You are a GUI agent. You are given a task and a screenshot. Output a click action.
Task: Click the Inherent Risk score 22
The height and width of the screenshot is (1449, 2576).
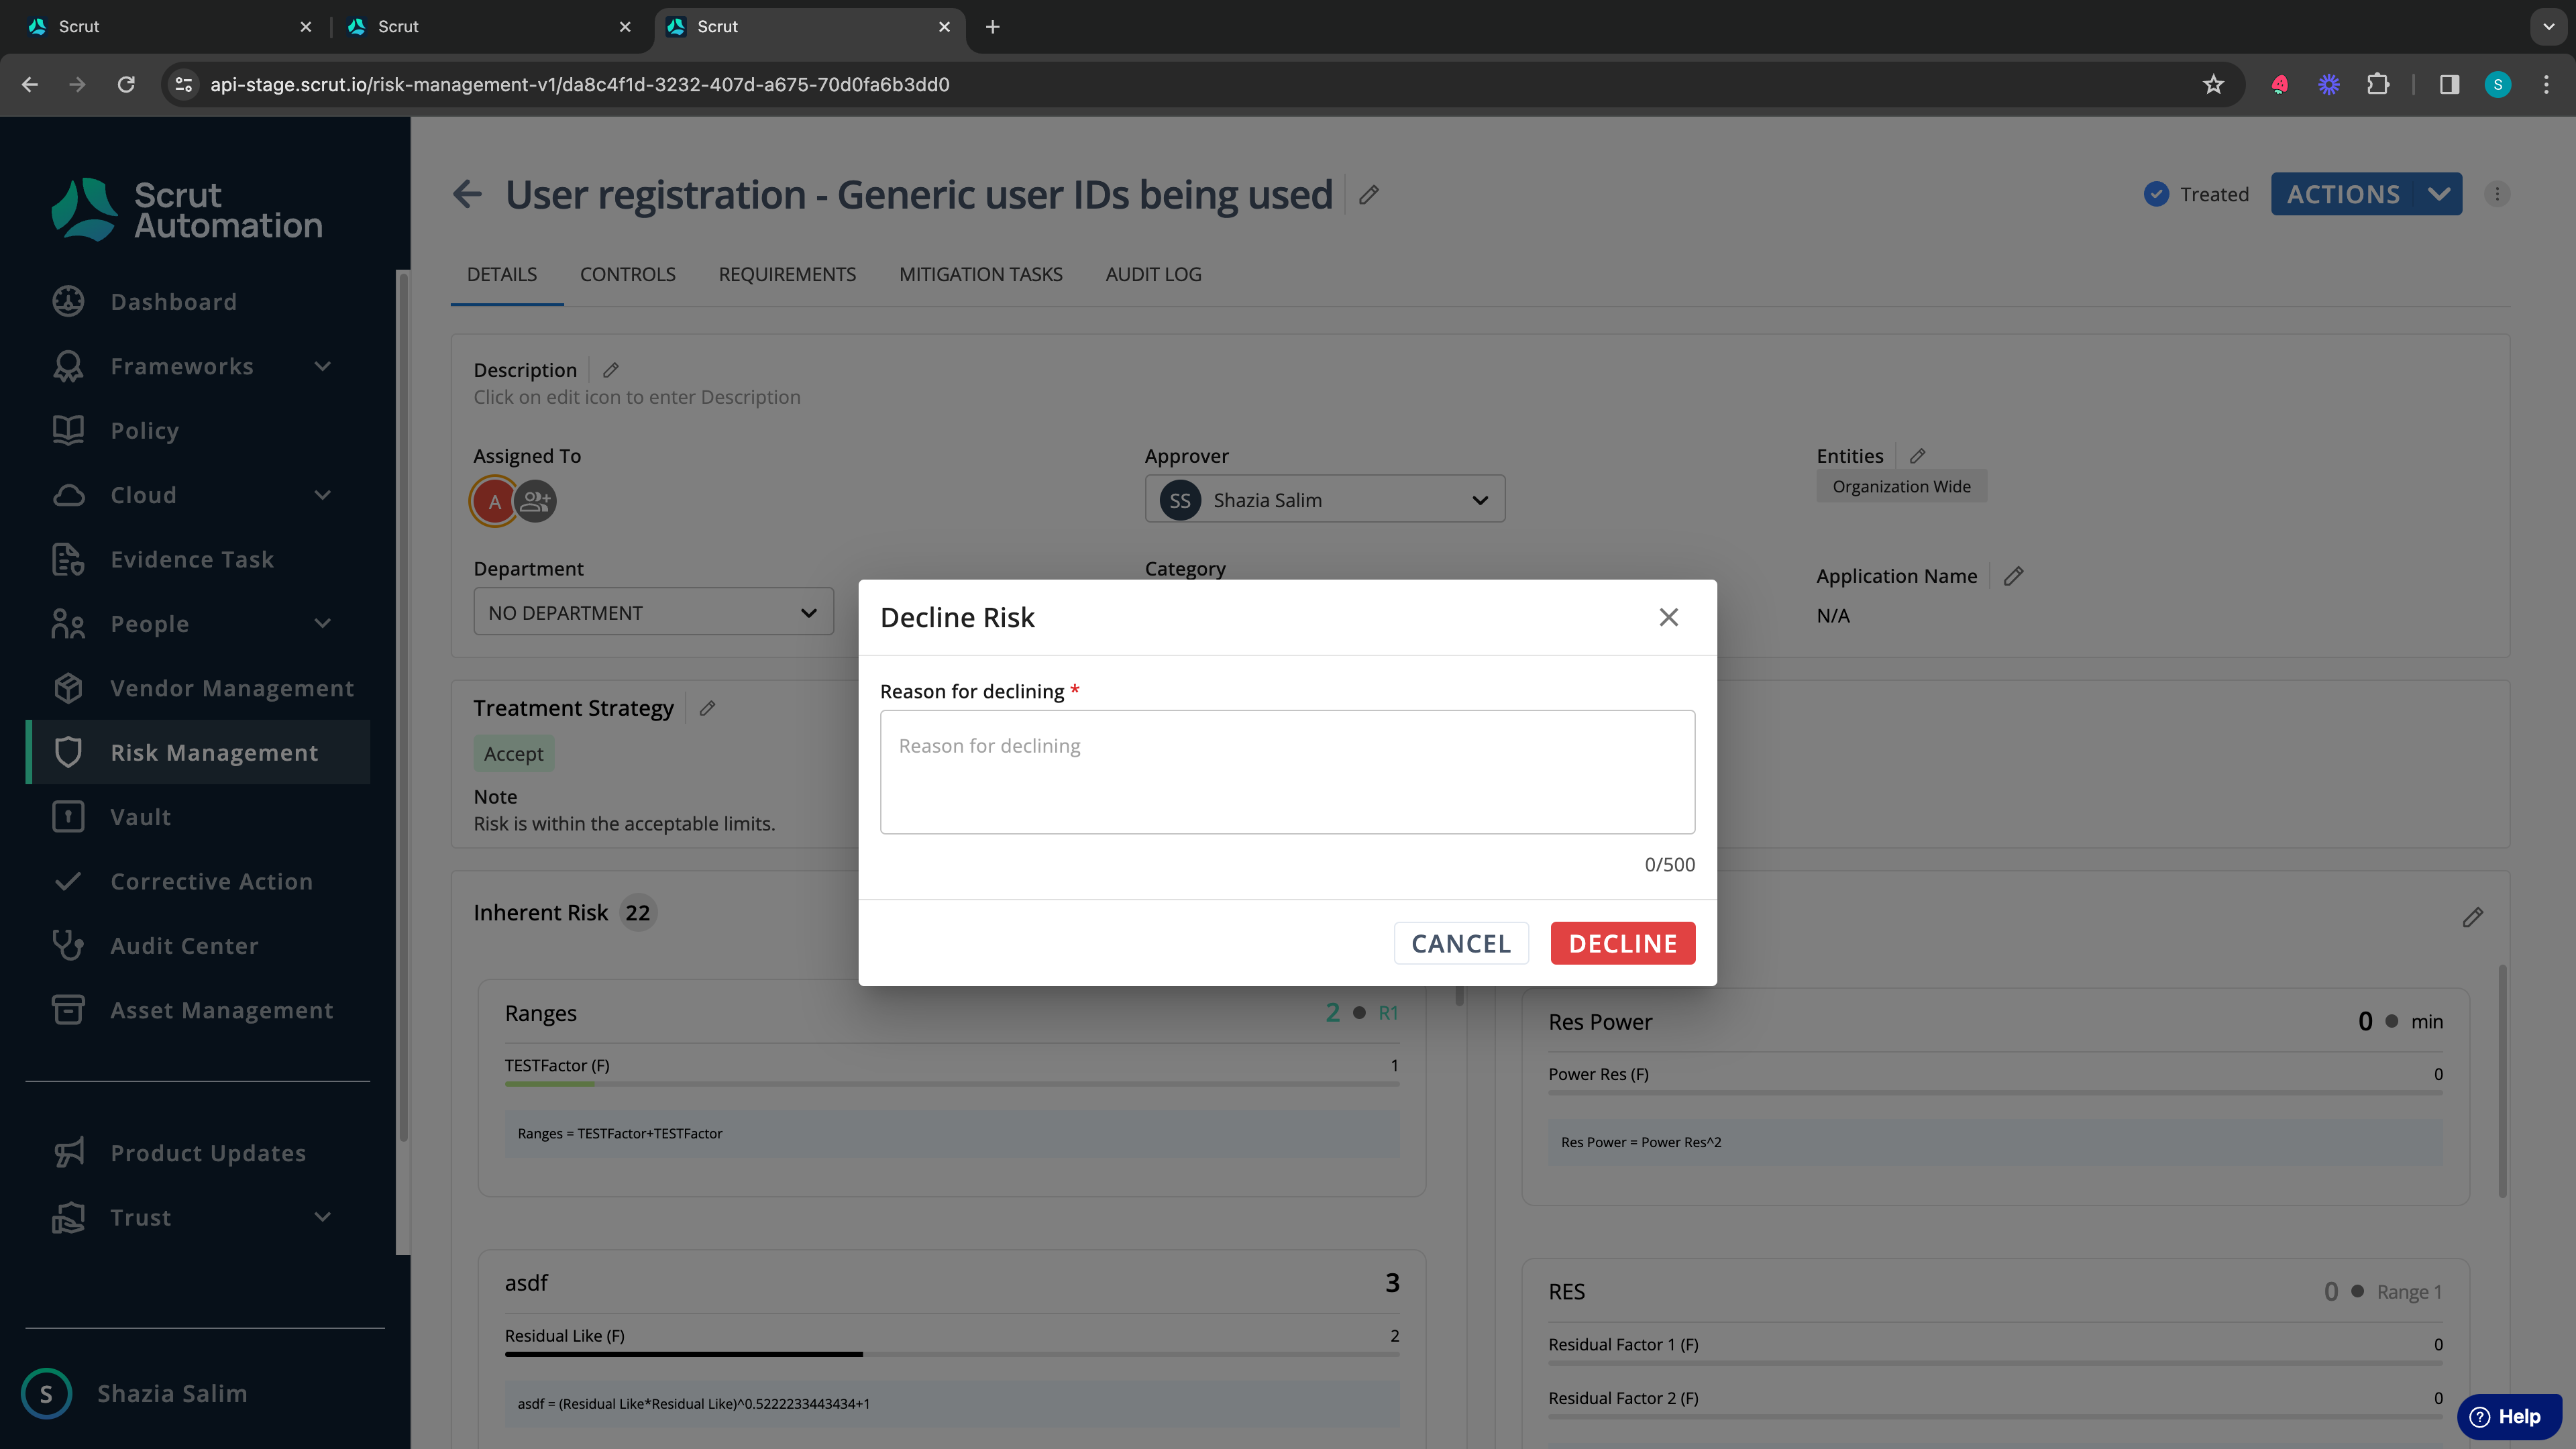637,912
